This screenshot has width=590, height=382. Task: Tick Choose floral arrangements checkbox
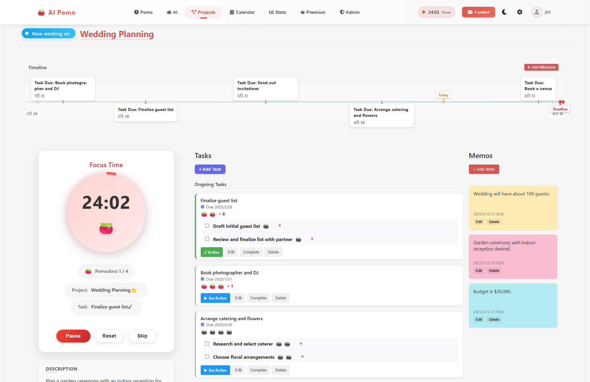(x=207, y=357)
